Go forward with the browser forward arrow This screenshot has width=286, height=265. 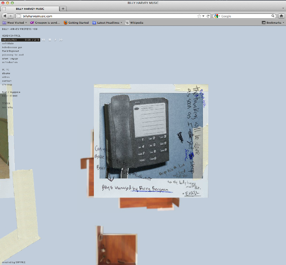(x=11, y=16)
